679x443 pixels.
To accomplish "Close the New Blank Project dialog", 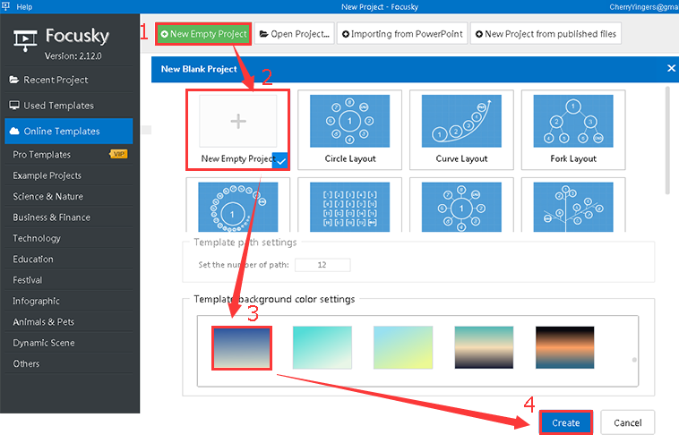I will pyautogui.click(x=671, y=68).
